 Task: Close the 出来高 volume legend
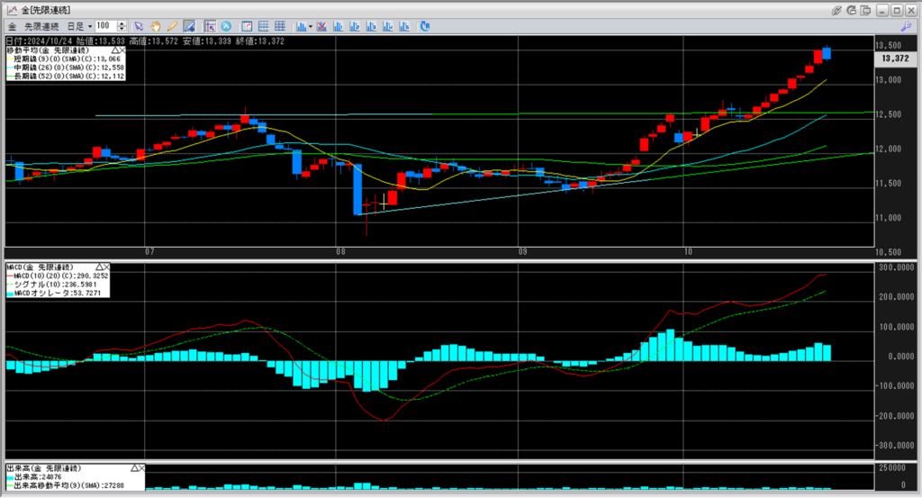pyautogui.click(x=141, y=469)
